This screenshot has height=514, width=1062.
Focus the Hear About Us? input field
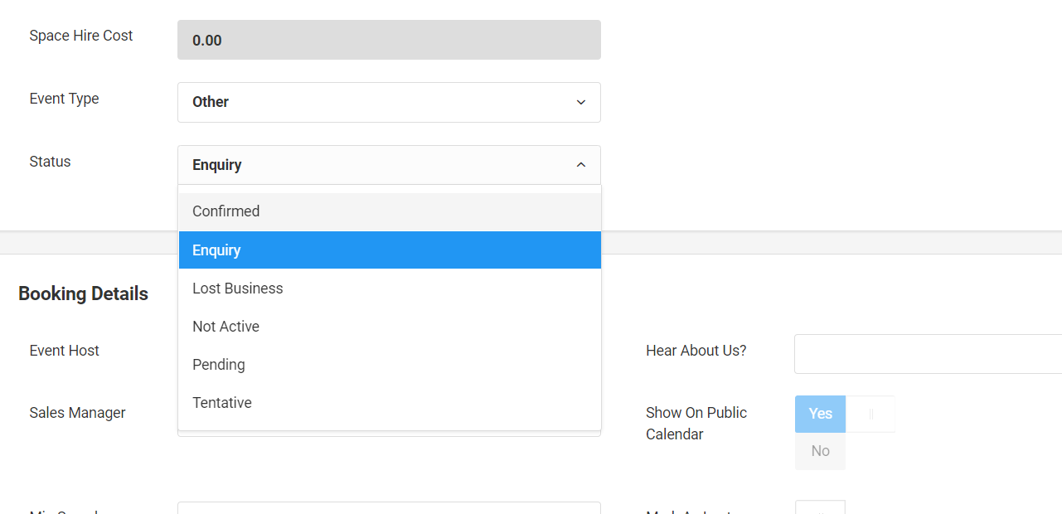[927, 354]
